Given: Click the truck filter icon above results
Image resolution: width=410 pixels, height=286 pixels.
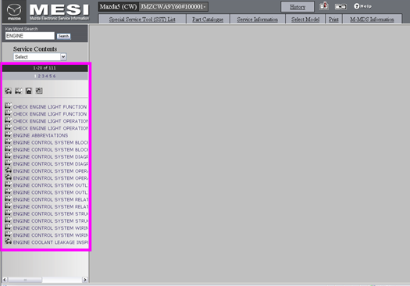Looking at the screenshot, I should pyautogui.click(x=18, y=91).
